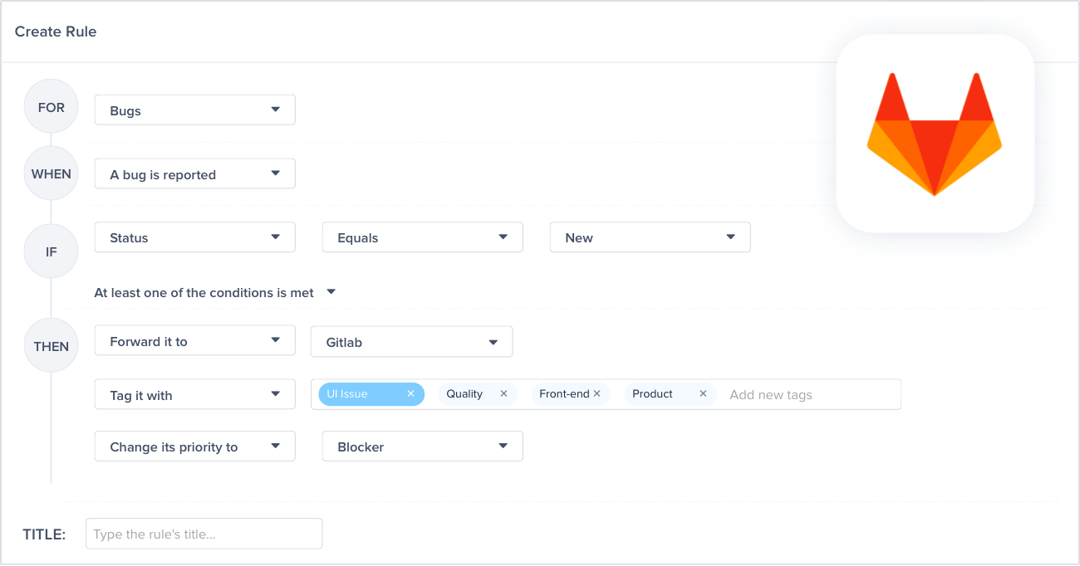
Task: Click the Create Rule heading
Action: click(x=56, y=32)
